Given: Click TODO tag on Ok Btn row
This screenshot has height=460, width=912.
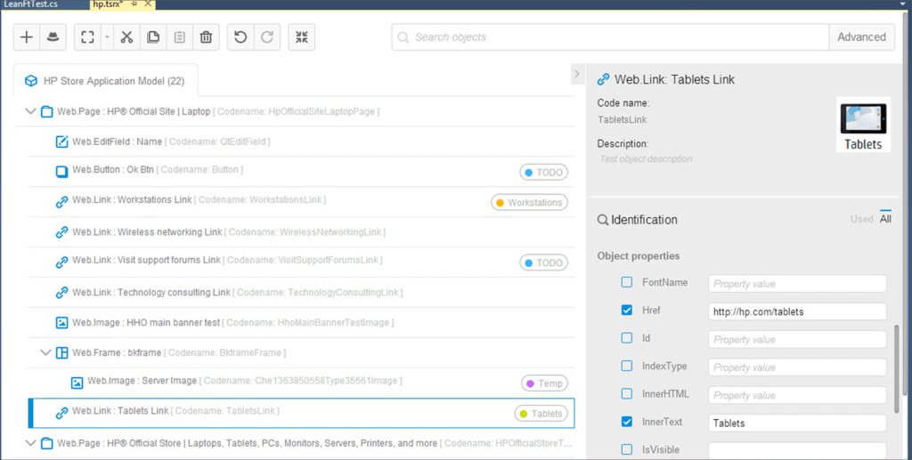Looking at the screenshot, I should click(544, 173).
